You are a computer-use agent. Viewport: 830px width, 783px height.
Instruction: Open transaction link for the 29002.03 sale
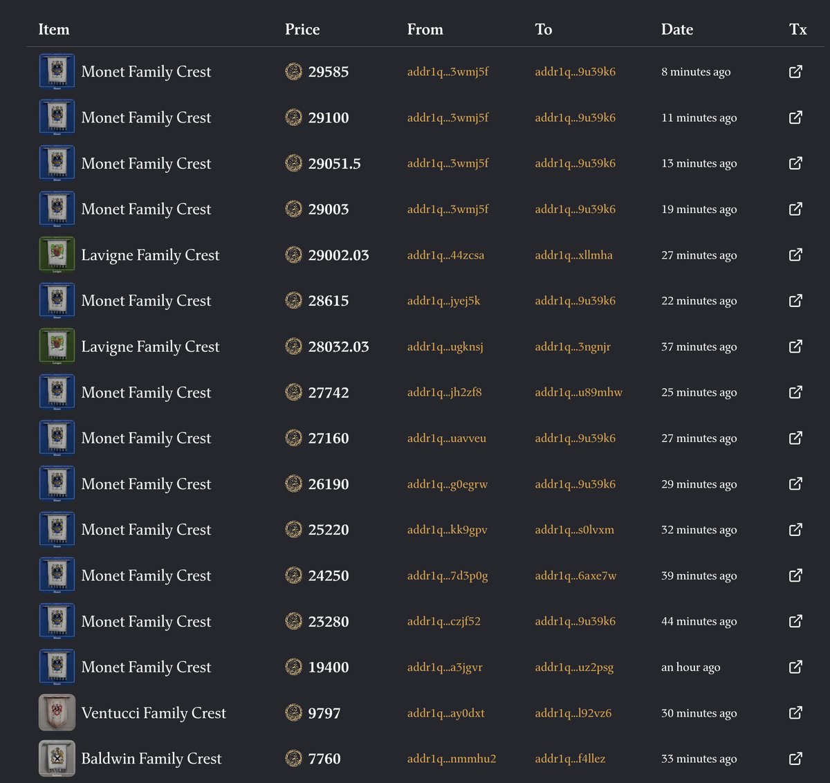coord(795,255)
